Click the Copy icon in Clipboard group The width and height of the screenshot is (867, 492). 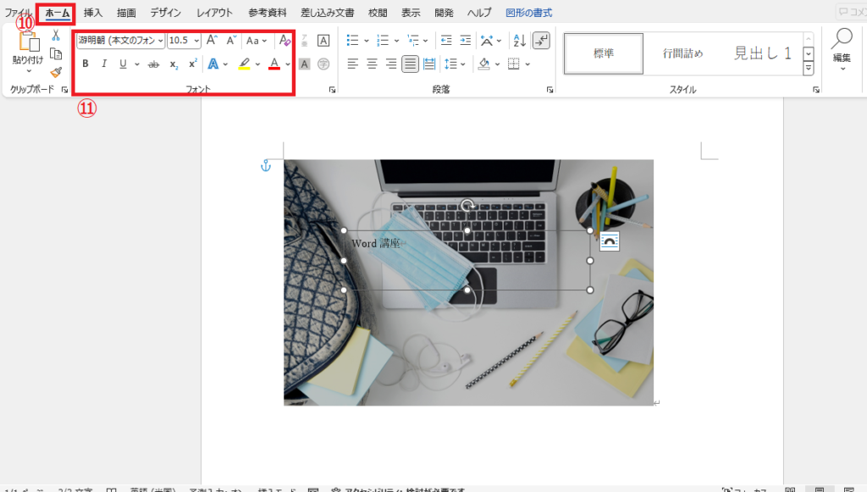click(x=56, y=53)
